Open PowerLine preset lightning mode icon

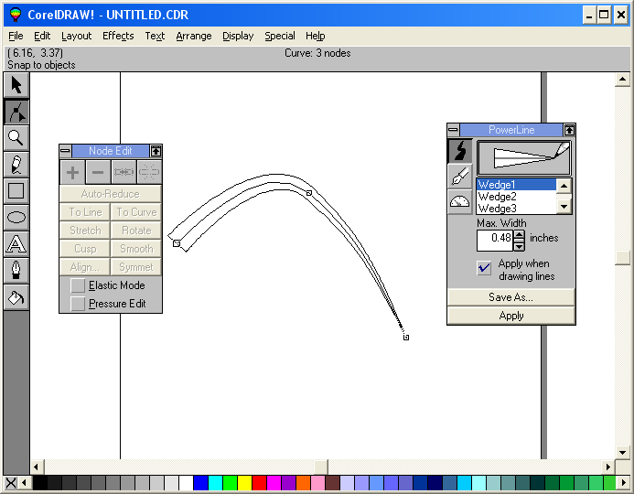pos(460,151)
